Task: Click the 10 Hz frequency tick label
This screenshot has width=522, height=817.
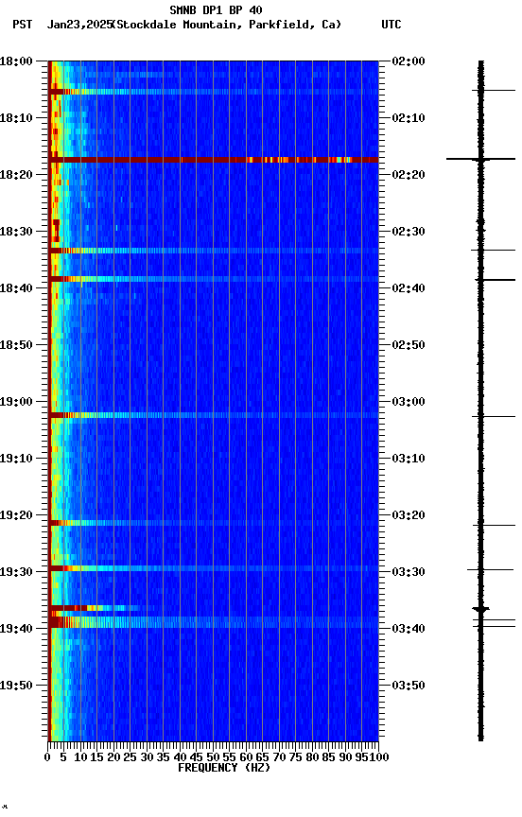Action: pyautogui.click(x=80, y=757)
